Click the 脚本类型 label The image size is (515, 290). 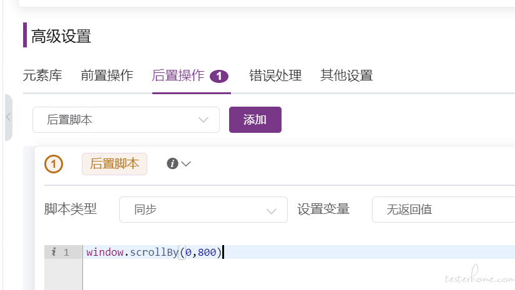click(x=71, y=209)
